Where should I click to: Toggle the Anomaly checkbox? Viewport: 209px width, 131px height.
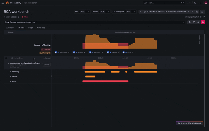(x=90, y=52)
